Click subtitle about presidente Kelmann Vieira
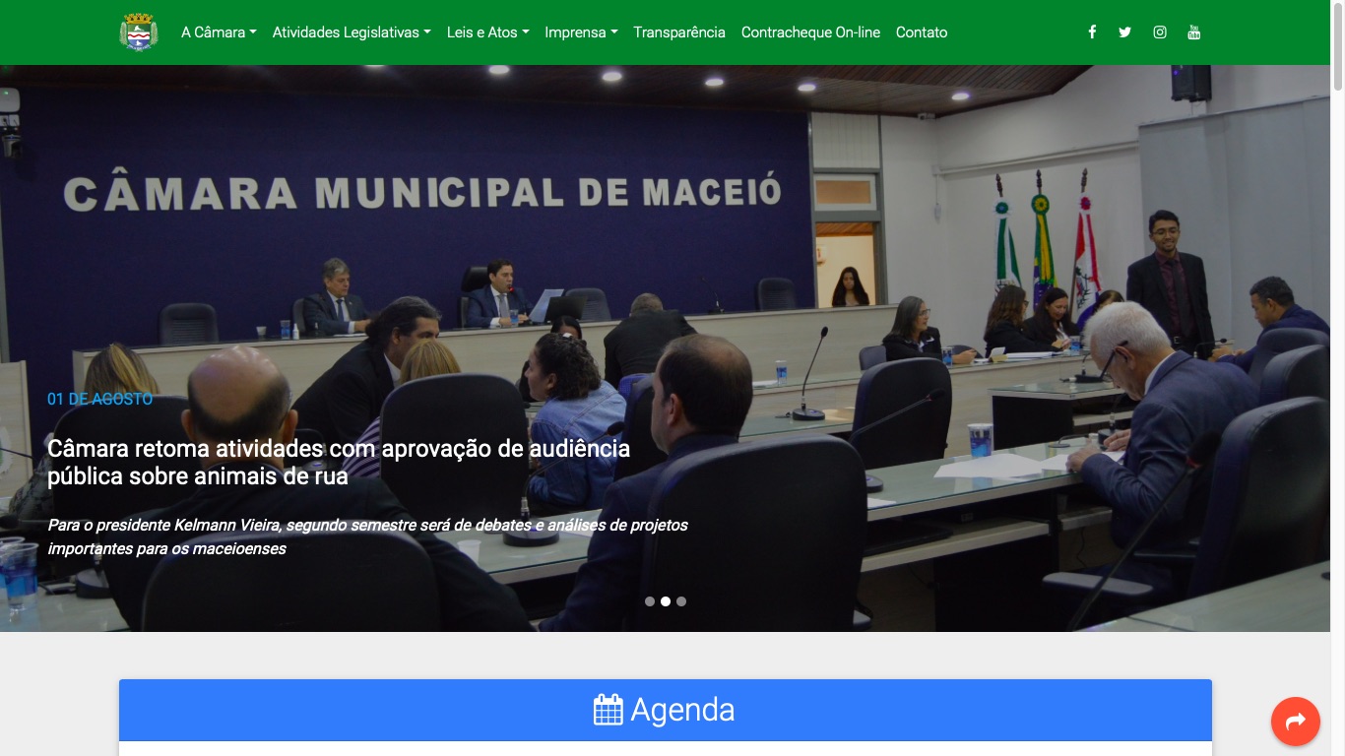The image size is (1345, 756). point(368,536)
